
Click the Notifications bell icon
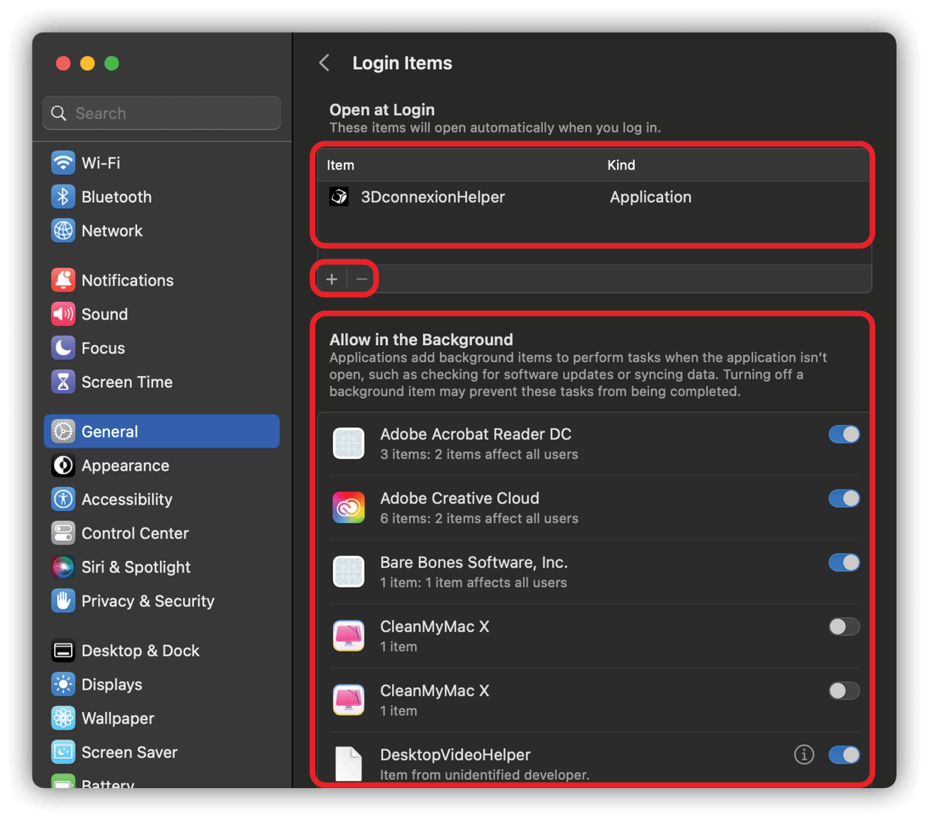pos(63,280)
